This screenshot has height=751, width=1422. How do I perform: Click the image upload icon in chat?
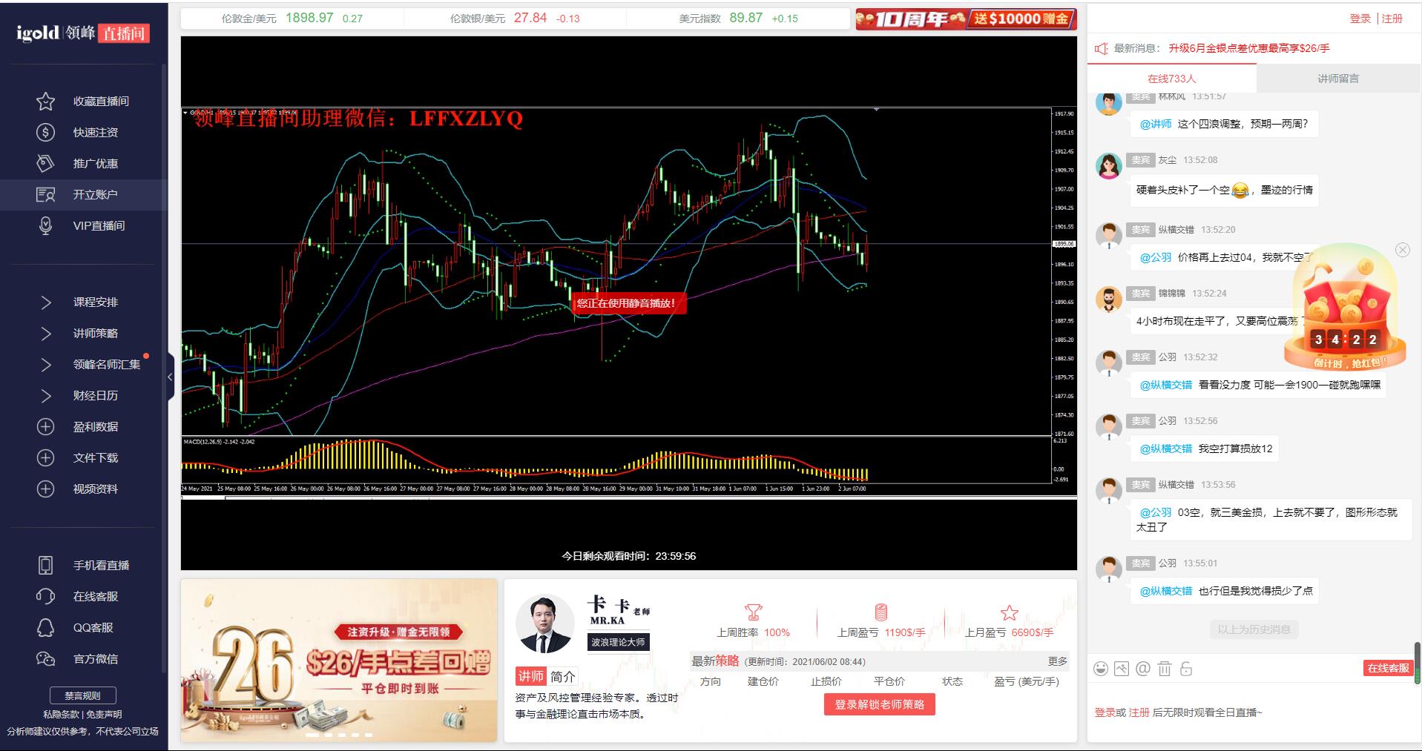1122,669
